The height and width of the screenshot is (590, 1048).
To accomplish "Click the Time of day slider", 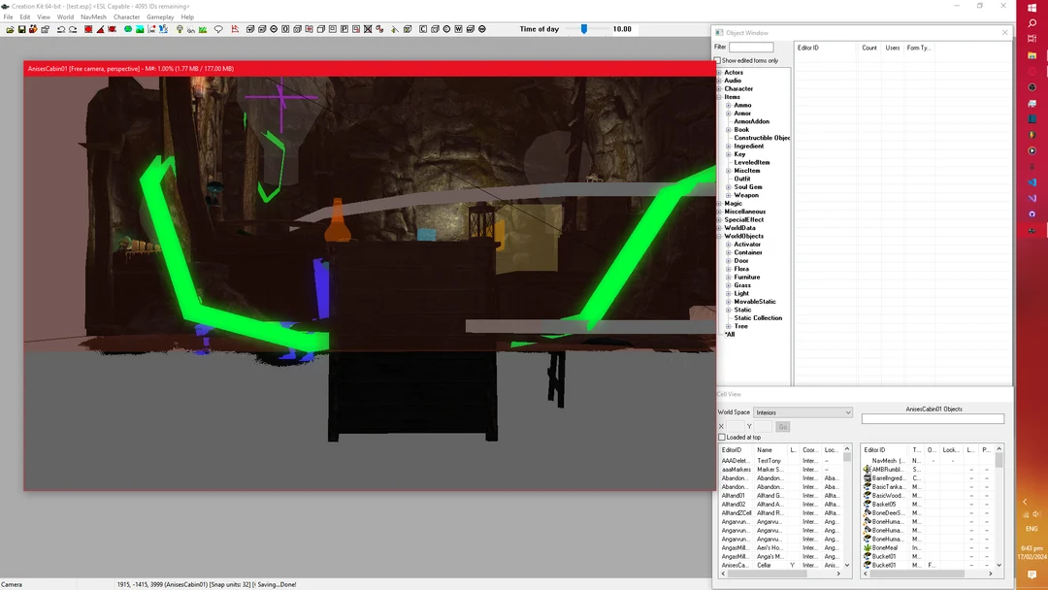I will [582, 29].
